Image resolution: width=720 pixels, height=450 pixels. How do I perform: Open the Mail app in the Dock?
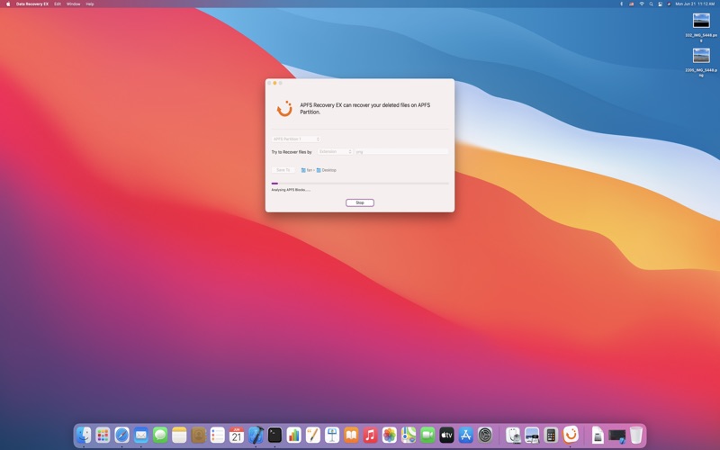coord(141,435)
